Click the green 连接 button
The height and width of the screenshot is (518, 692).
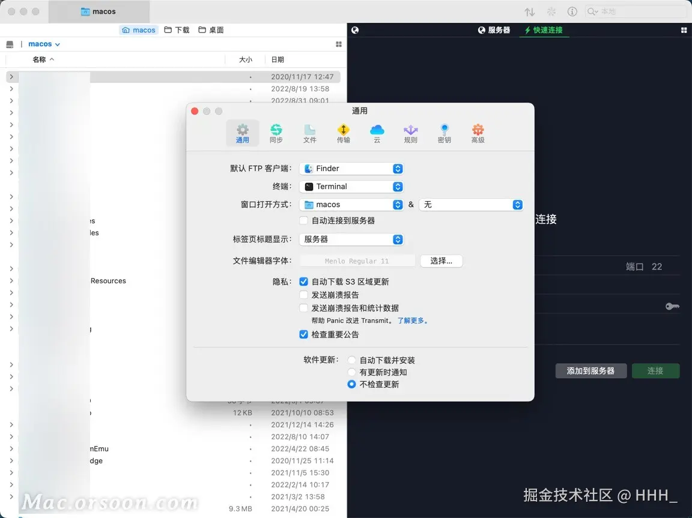[655, 371]
